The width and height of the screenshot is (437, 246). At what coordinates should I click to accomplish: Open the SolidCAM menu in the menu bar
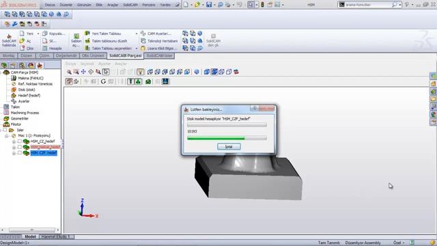point(130,5)
